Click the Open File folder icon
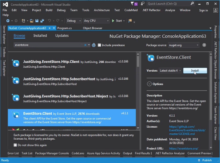220x163 pixels. pyautogui.click(x=31, y=21)
